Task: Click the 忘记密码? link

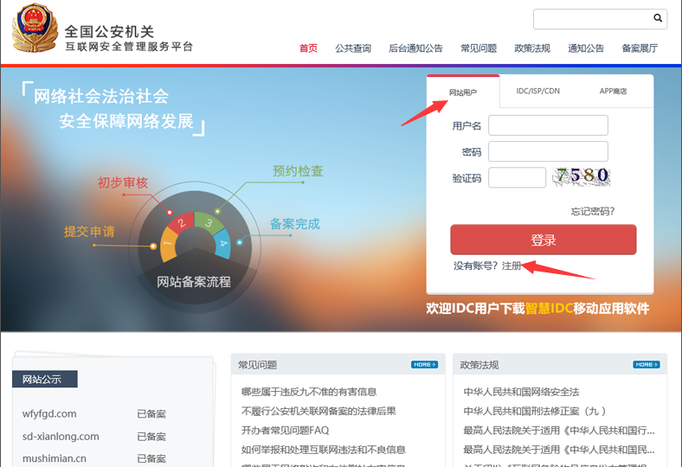Action: (592, 211)
